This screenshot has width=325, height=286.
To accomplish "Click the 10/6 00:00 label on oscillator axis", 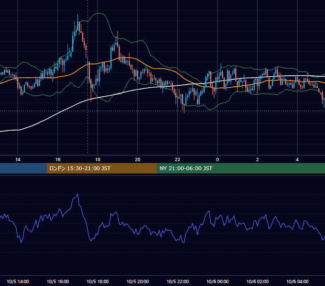I will [217, 281].
